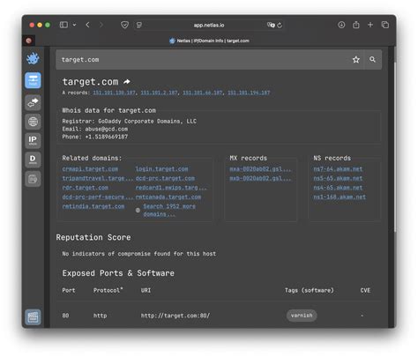Click the share arrow beside target.com heading
Viewport: 418px width, 357px height.
[x=127, y=82]
